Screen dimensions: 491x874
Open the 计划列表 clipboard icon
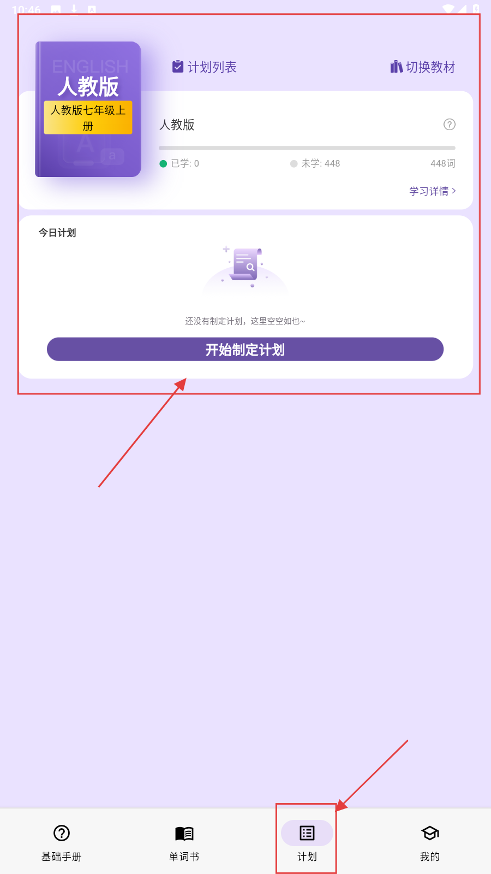click(178, 67)
